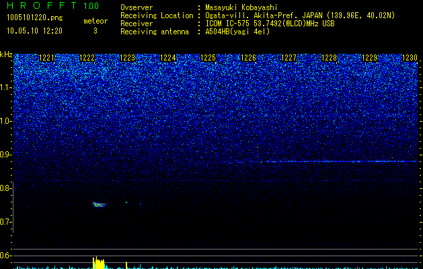Click the bright meteor echo in the spectrogram
Image resolution: width=423 pixels, height=269 pixels.
coord(100,205)
